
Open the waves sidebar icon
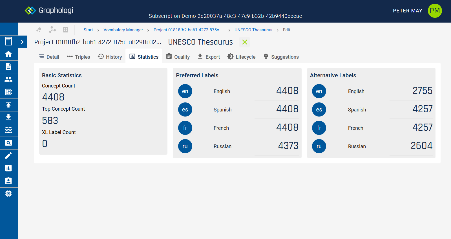[x=9, y=130]
